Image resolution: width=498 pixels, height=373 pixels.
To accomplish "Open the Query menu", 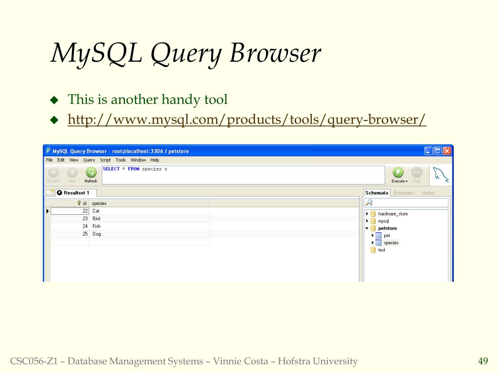I will click(89, 160).
